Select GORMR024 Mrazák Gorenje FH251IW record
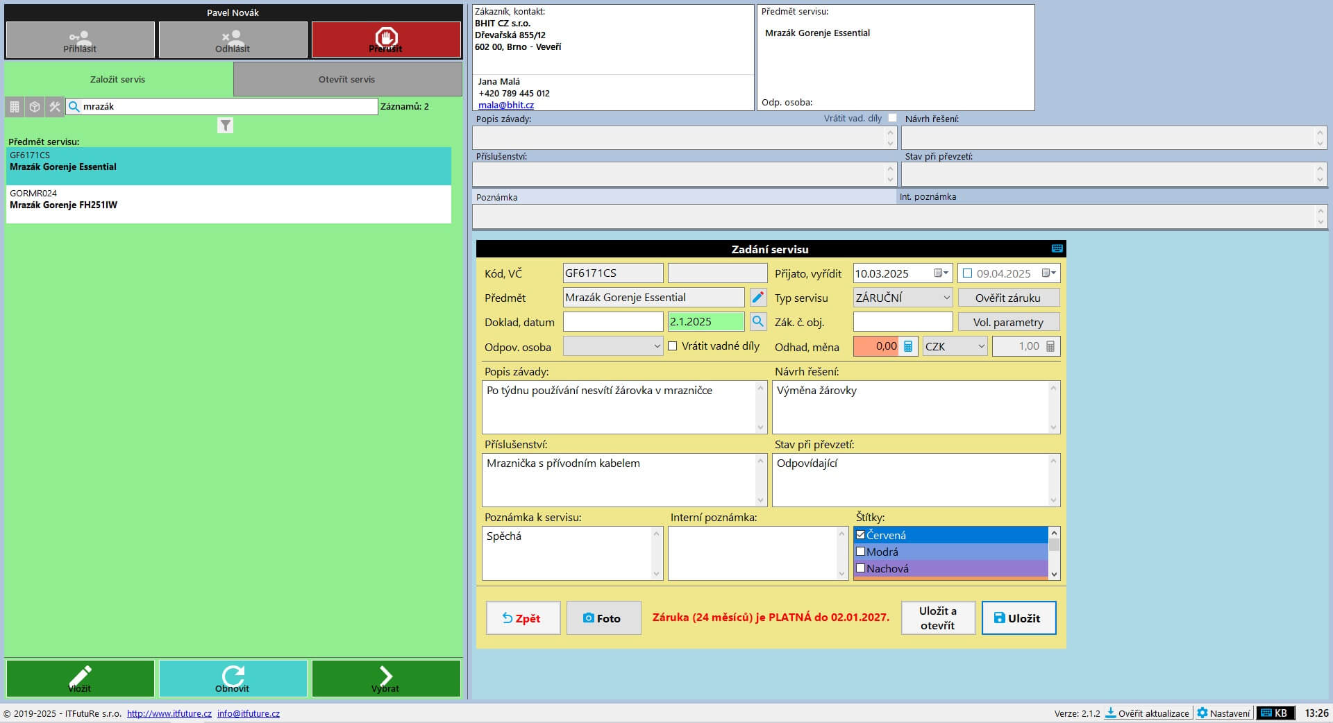 tap(228, 204)
